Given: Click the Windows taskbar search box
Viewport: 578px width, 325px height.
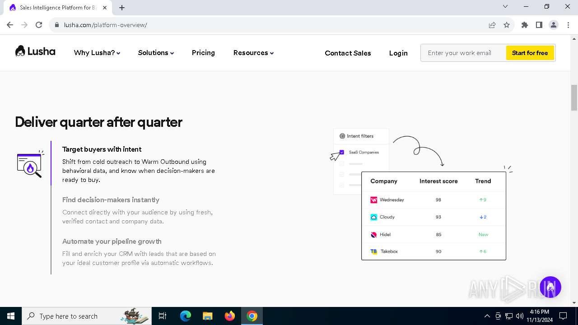Looking at the screenshot, I should tap(87, 316).
